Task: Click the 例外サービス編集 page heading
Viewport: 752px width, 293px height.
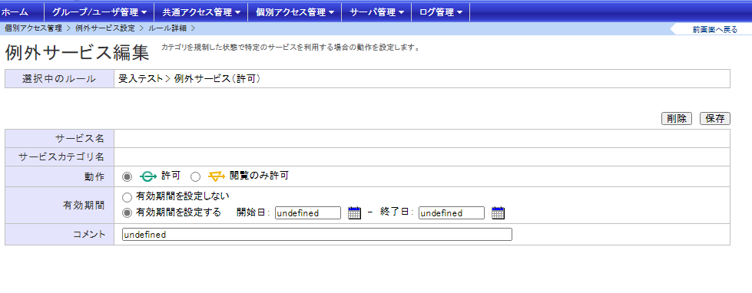Action: 78,53
